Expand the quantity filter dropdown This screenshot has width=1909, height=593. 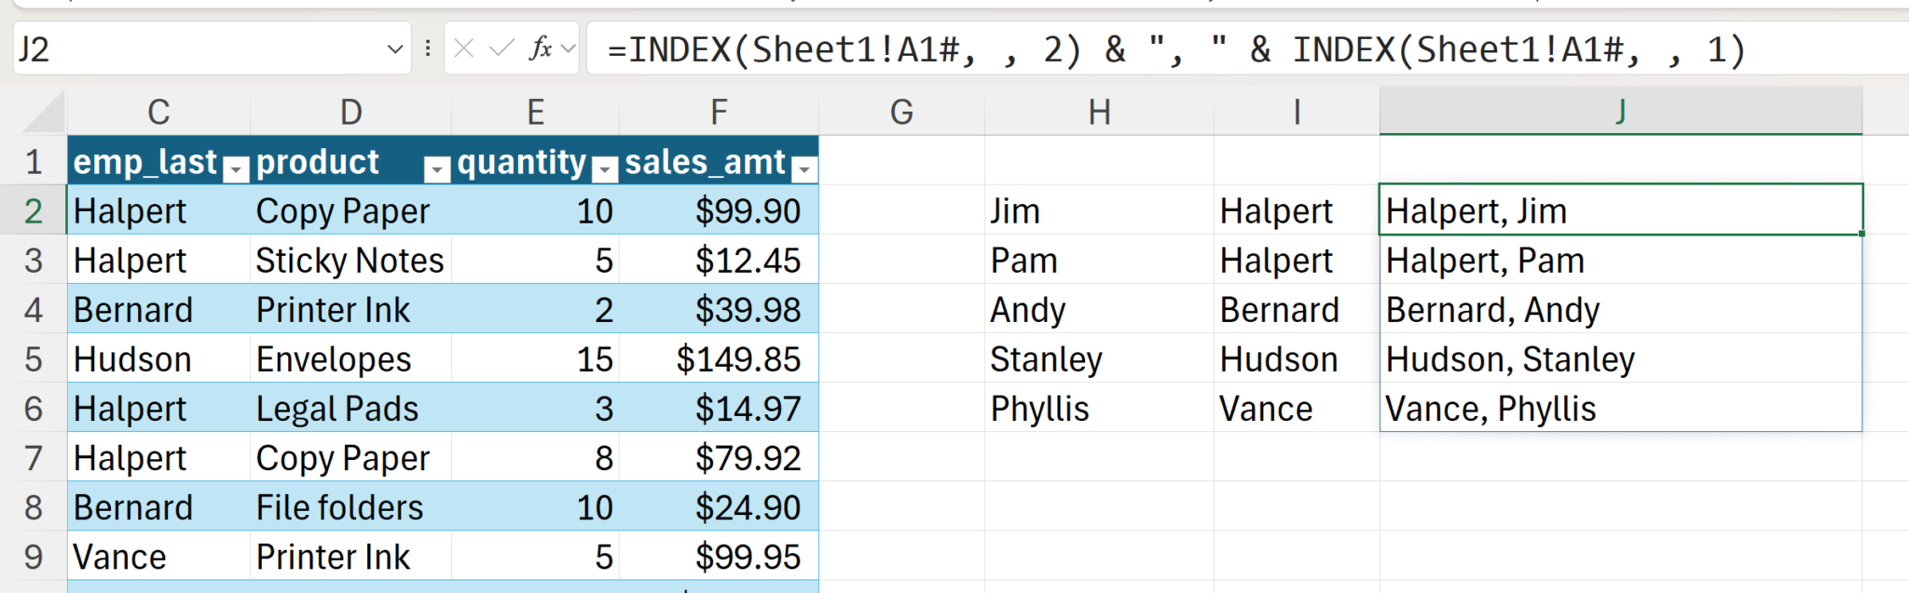tap(605, 168)
